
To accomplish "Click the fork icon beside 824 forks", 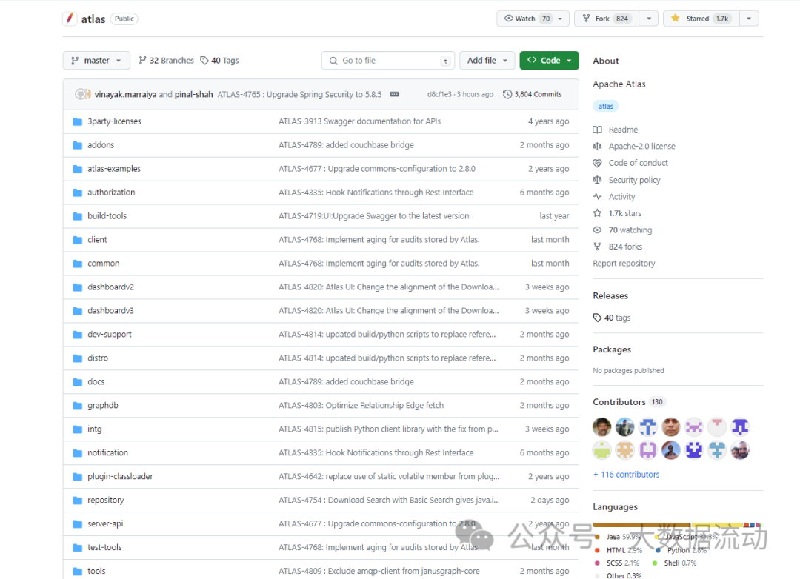I will click(598, 247).
